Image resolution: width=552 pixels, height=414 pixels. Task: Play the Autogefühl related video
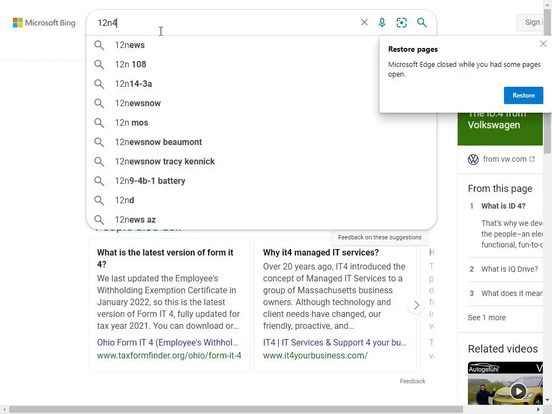[518, 391]
